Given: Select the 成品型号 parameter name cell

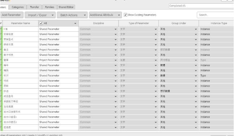Looking at the screenshot, I should tap(21, 96).
